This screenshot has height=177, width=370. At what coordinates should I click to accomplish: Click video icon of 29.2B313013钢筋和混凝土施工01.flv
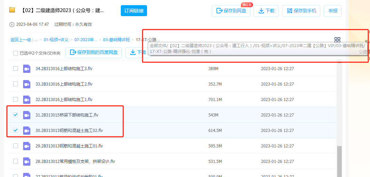click(x=27, y=146)
